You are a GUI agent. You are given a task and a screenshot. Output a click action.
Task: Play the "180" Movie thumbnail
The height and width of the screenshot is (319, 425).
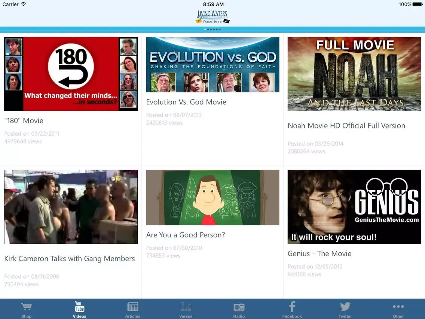point(71,74)
